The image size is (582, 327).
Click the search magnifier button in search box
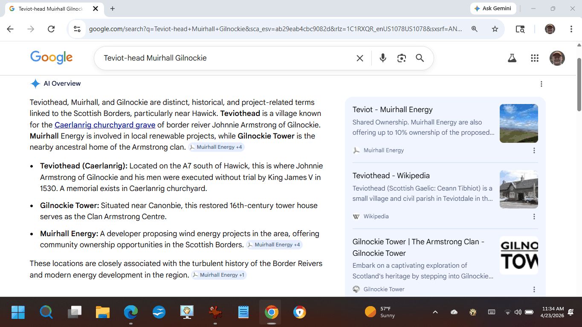click(420, 58)
